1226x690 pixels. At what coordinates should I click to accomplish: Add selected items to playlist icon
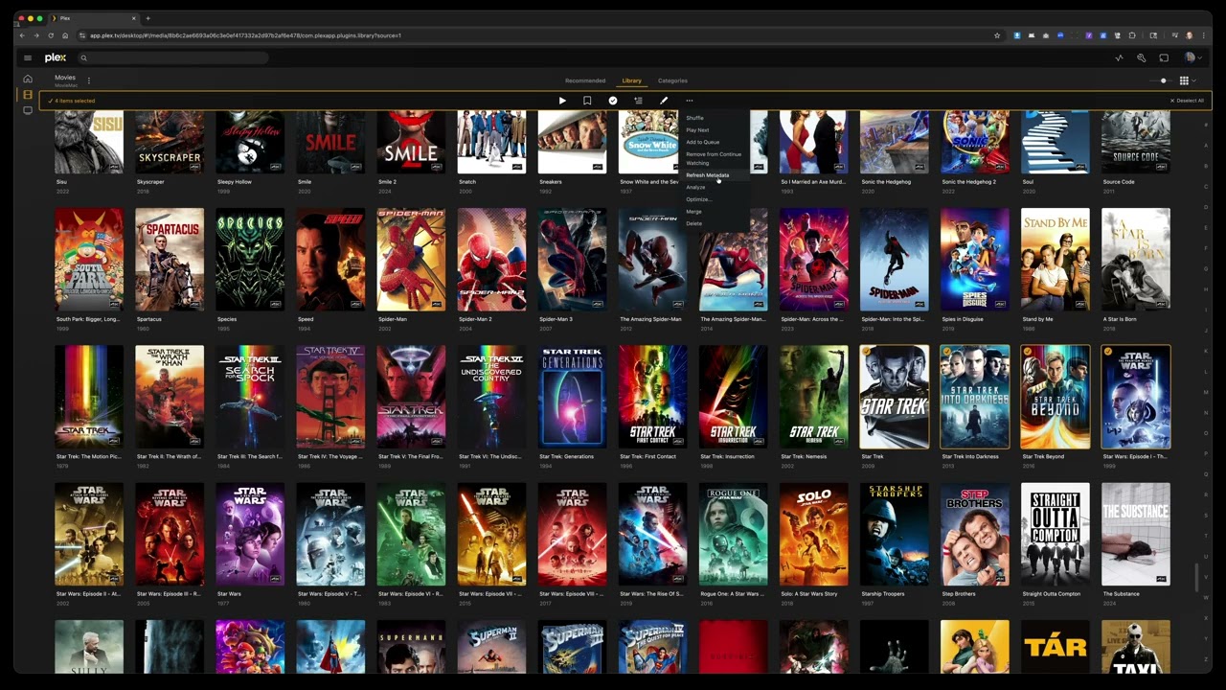pos(638,101)
